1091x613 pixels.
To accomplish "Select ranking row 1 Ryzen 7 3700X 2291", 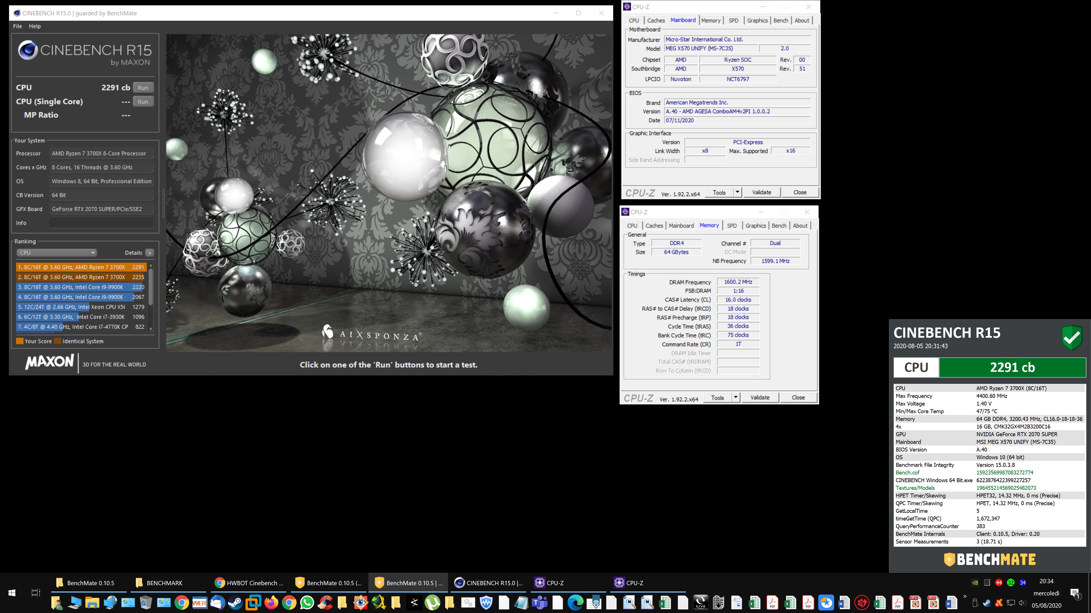I will (x=81, y=267).
